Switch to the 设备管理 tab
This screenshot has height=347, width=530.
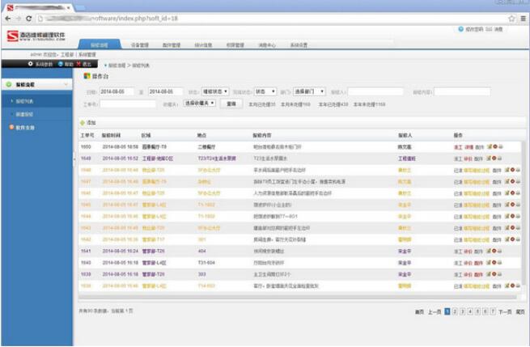(140, 45)
